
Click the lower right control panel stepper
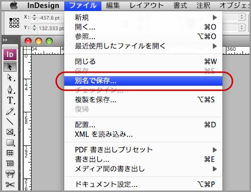click(x=241, y=28)
